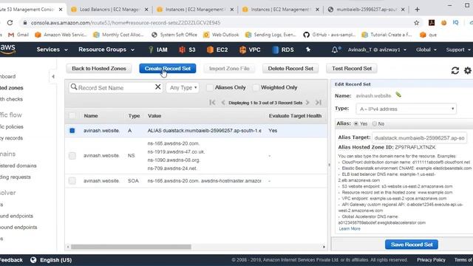This screenshot has width=473, height=266.
Task: Open the S3 service shortcut
Action: click(187, 50)
